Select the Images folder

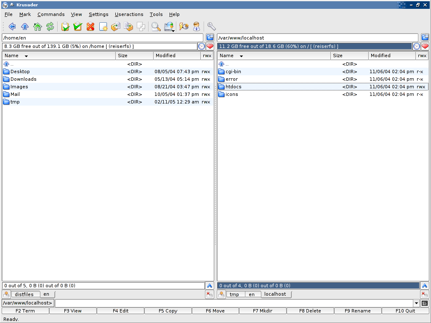[108, 87]
